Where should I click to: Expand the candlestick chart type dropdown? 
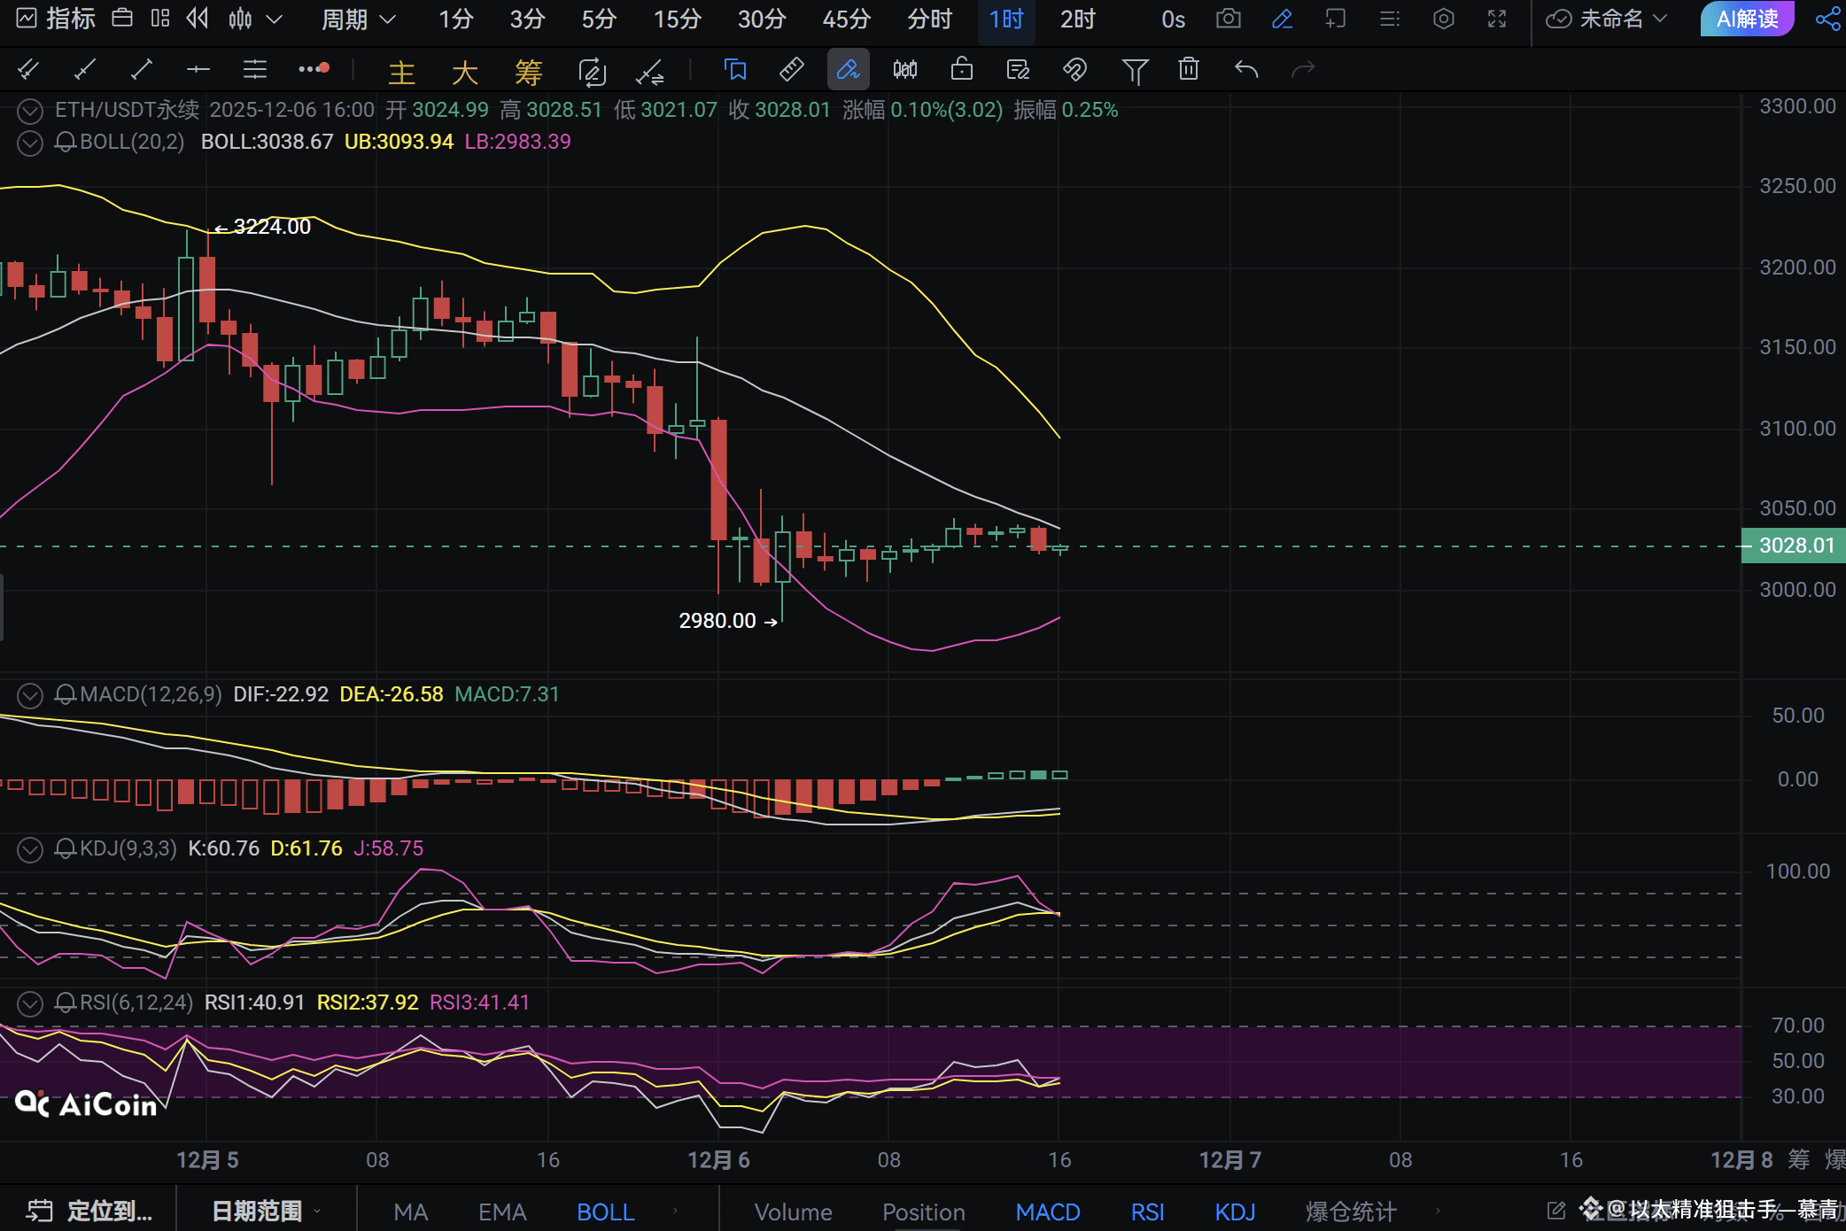click(274, 19)
